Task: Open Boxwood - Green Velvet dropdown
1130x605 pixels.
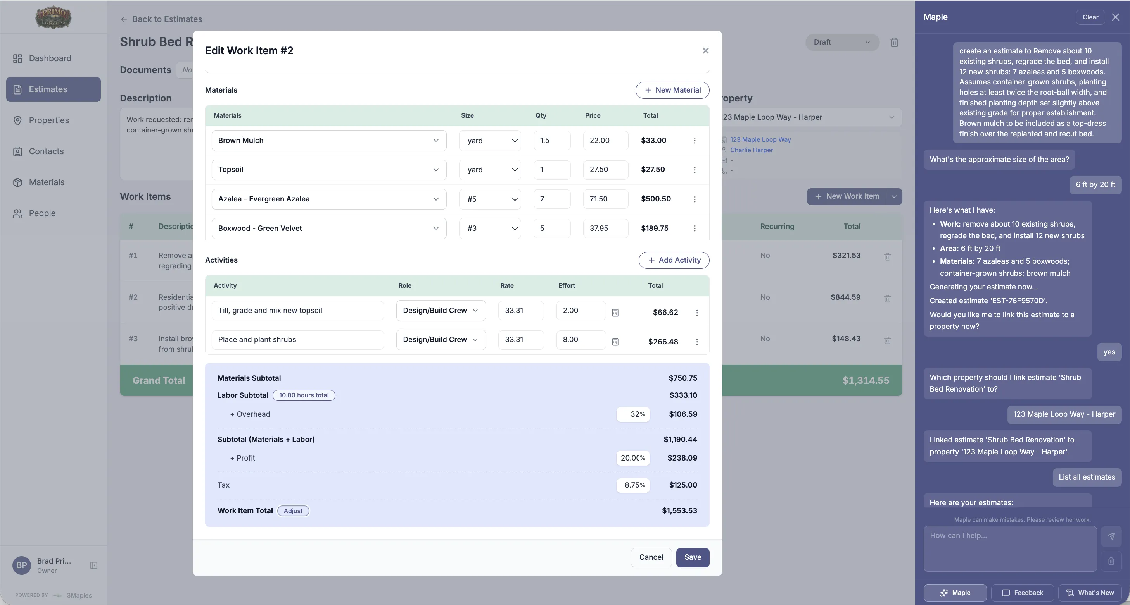Action: point(328,228)
